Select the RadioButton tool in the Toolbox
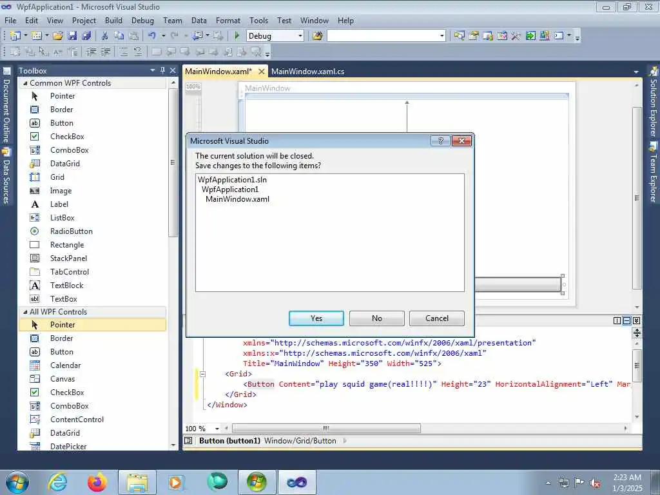Screen dimensions: 660x495 (x=93, y=231)
